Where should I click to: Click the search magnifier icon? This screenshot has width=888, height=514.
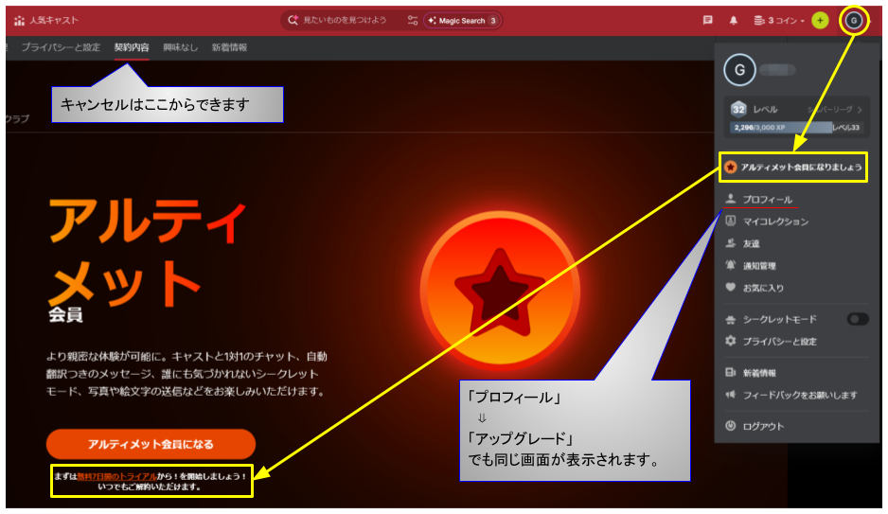(293, 21)
